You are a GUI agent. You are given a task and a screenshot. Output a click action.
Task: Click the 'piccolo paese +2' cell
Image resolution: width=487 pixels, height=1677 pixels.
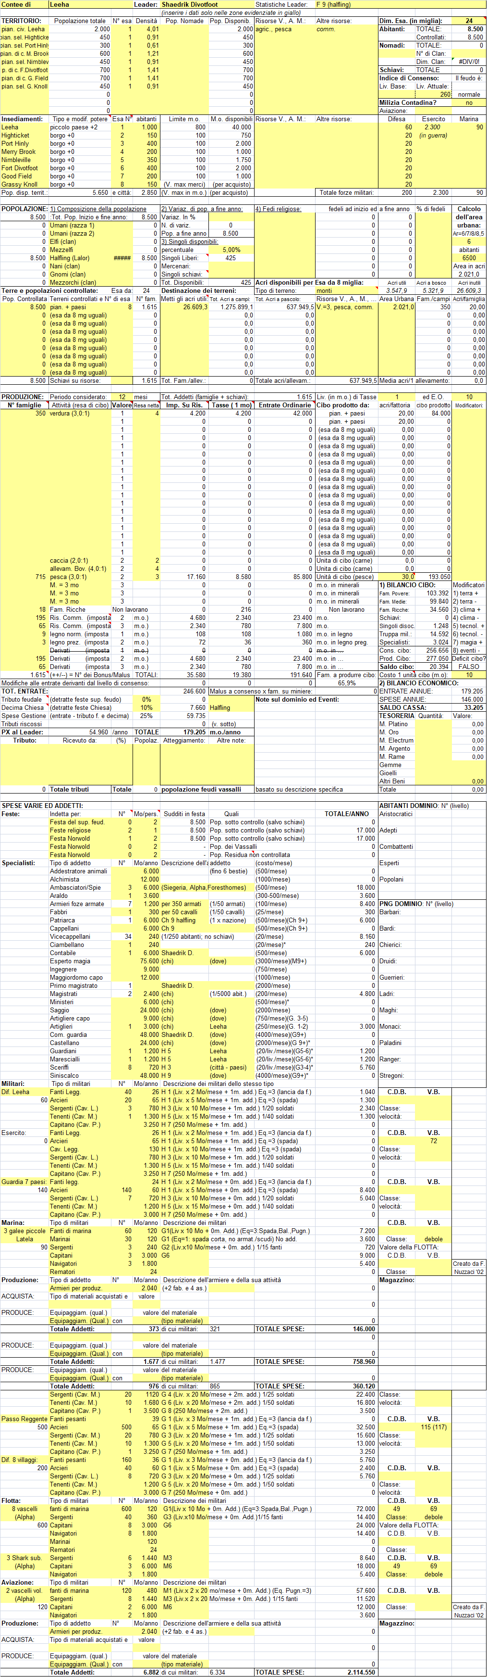pyautogui.click(x=73, y=127)
